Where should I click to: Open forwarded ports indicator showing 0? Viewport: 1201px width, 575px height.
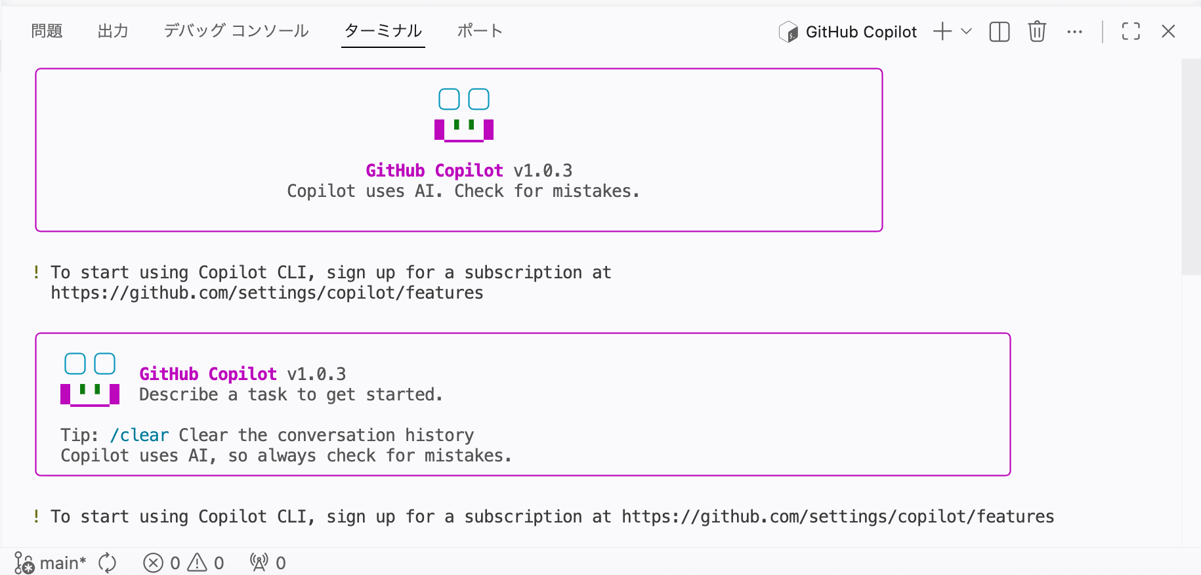[268, 563]
